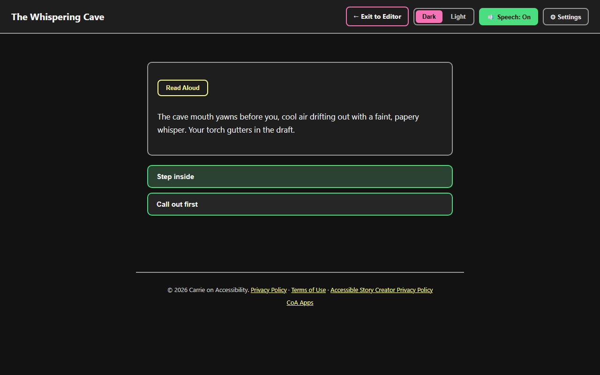Click the gear icon beside Settings

(553, 17)
